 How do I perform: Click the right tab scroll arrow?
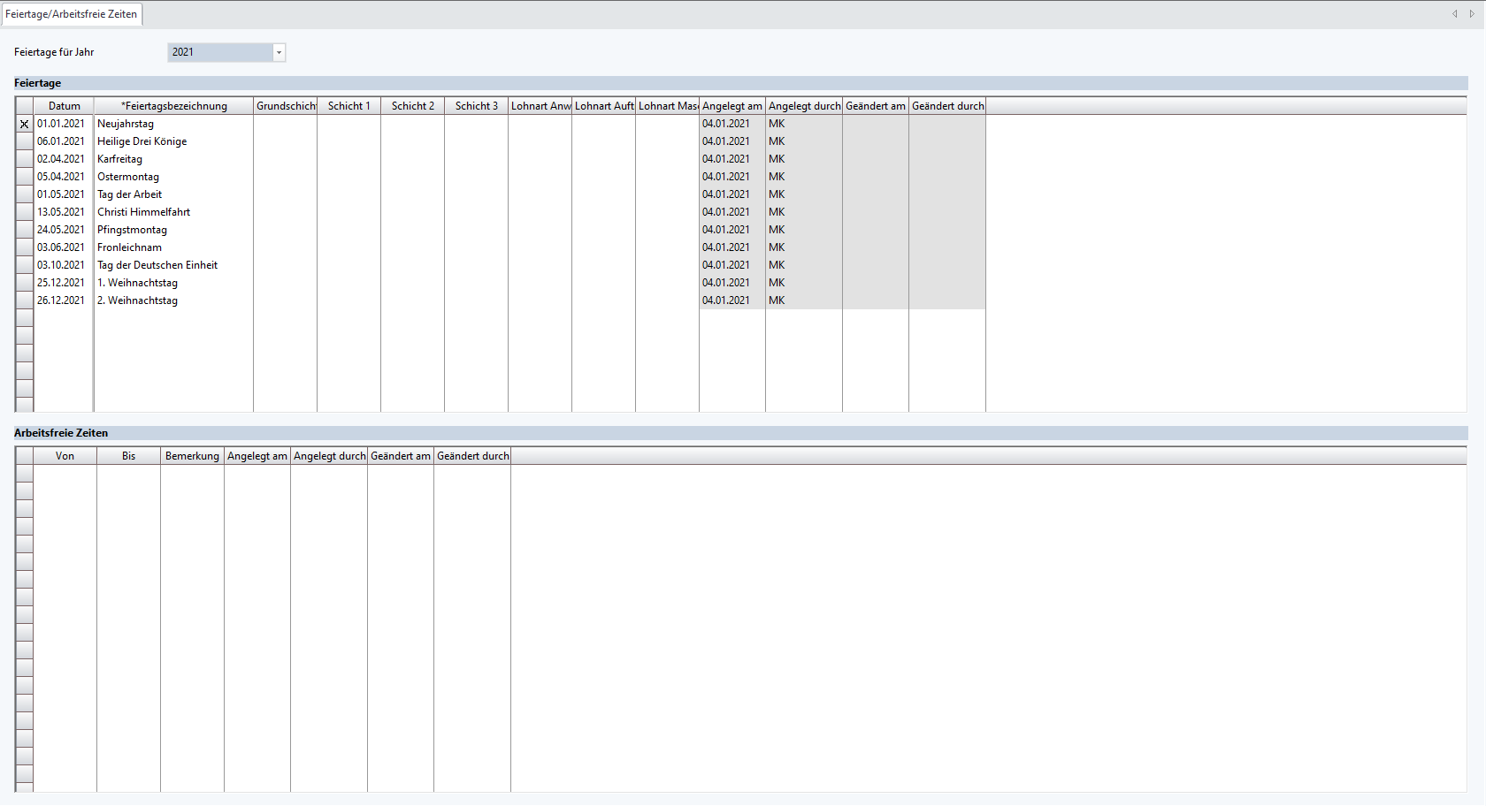click(x=1472, y=14)
